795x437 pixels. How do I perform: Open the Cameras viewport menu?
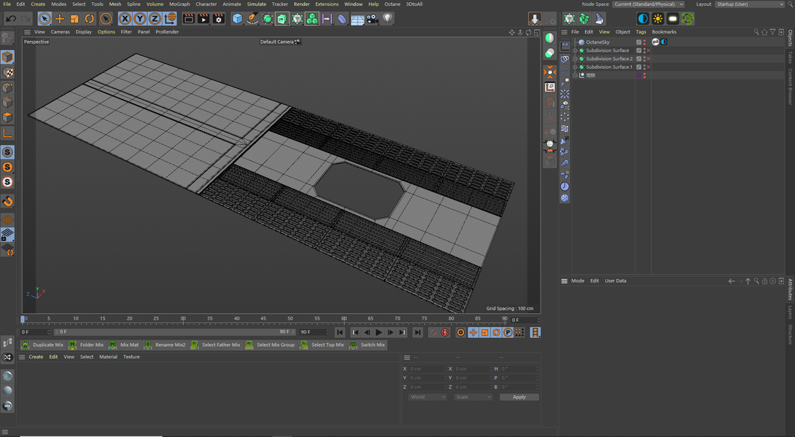pos(60,32)
